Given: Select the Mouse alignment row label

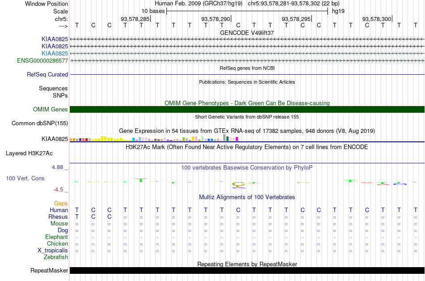Looking at the screenshot, I should click(x=59, y=224).
